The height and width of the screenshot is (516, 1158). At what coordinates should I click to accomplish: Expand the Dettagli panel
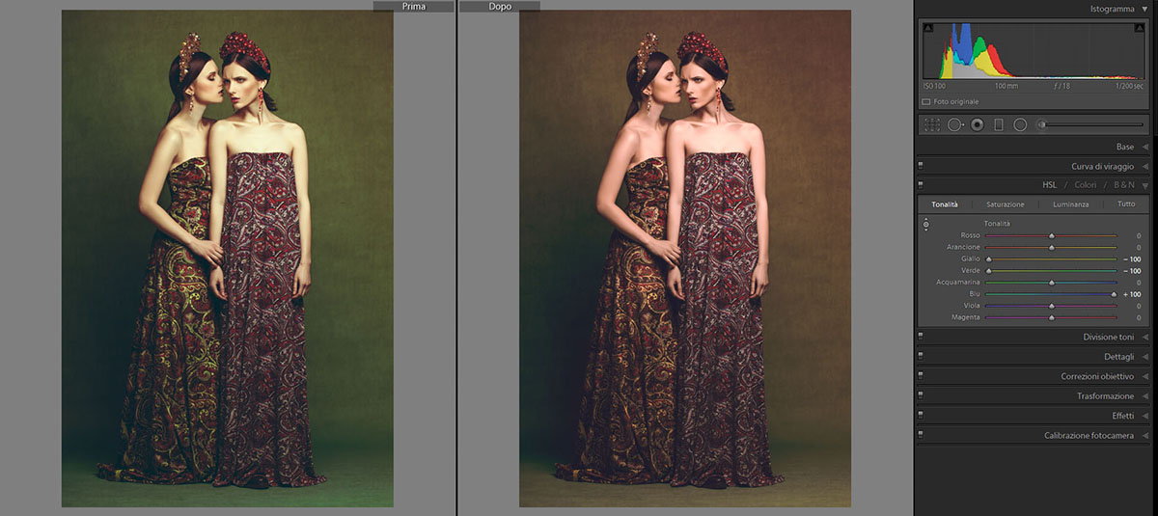point(1144,357)
